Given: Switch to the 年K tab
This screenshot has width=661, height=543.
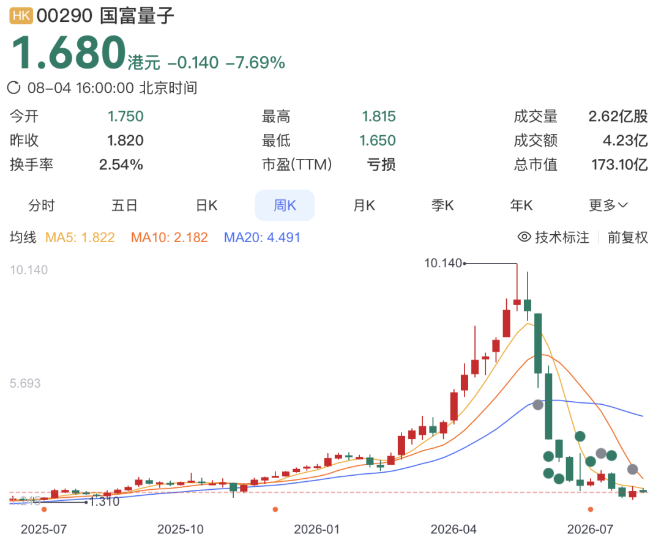Looking at the screenshot, I should [x=521, y=205].
